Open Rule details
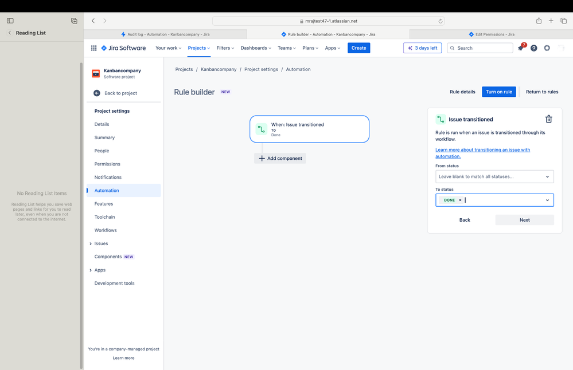 [x=462, y=92]
